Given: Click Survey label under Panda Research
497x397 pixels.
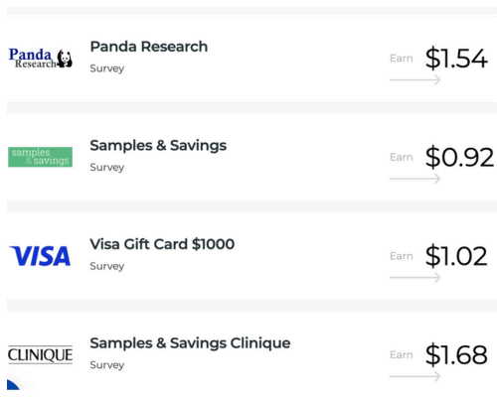Looking at the screenshot, I should click(107, 68).
